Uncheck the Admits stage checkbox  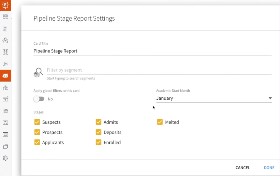click(x=98, y=122)
